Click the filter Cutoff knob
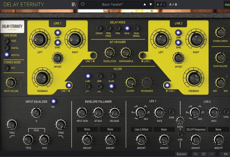 coord(131,82)
